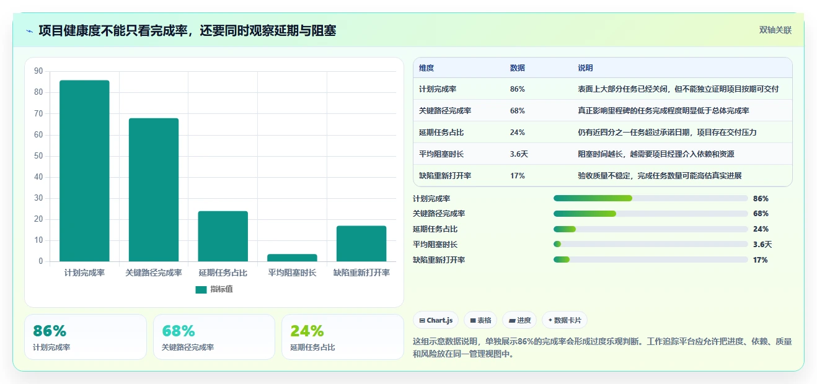Click the 86% value in the table
Screen dimensions: 817x384
click(x=518, y=89)
